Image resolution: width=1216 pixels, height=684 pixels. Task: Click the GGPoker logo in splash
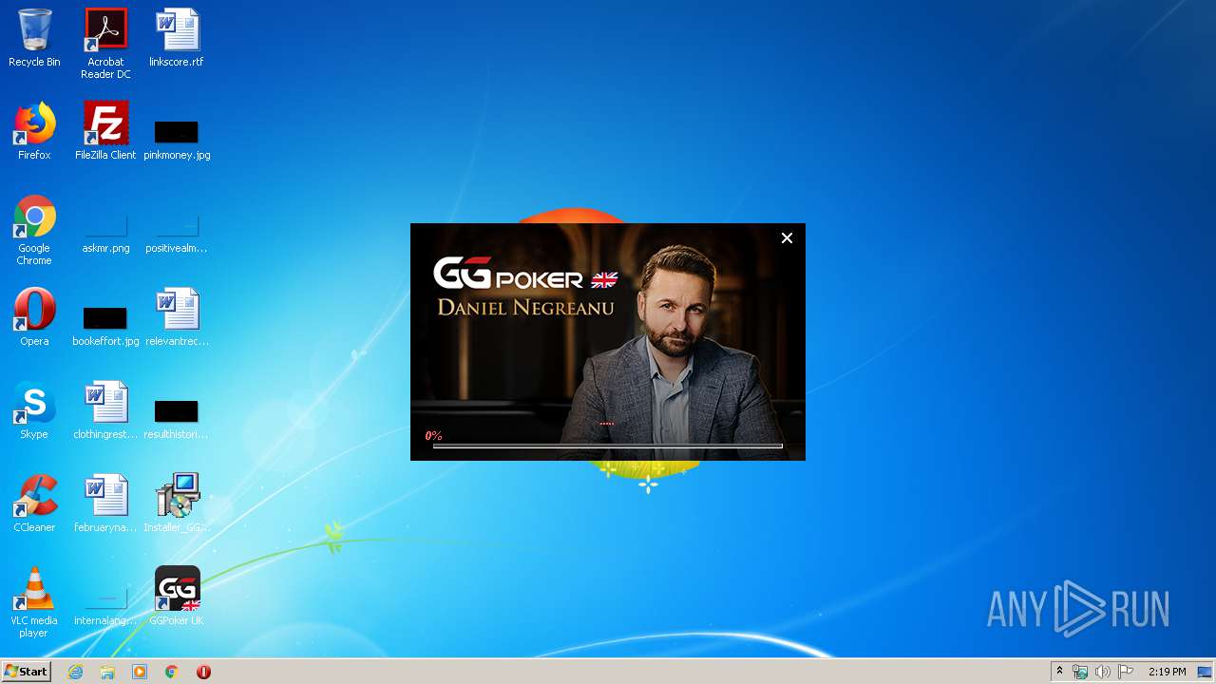525,275
